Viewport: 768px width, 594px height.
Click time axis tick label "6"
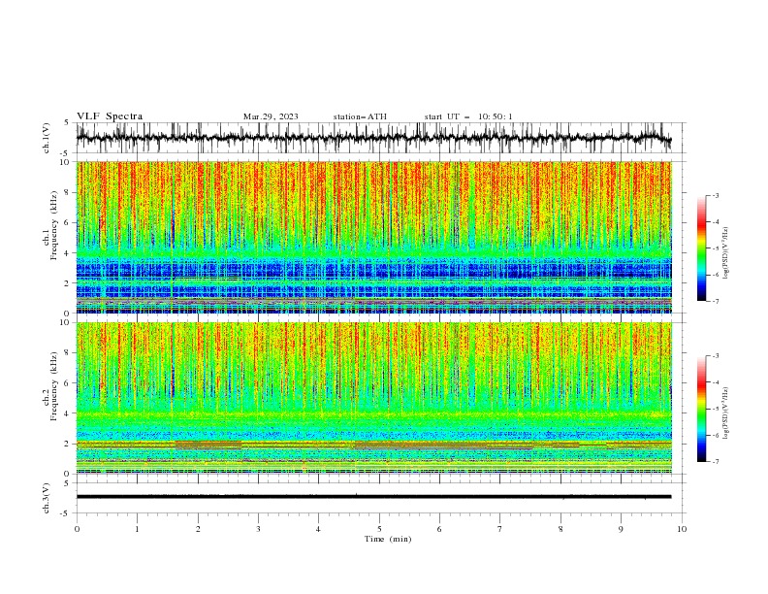pos(439,529)
